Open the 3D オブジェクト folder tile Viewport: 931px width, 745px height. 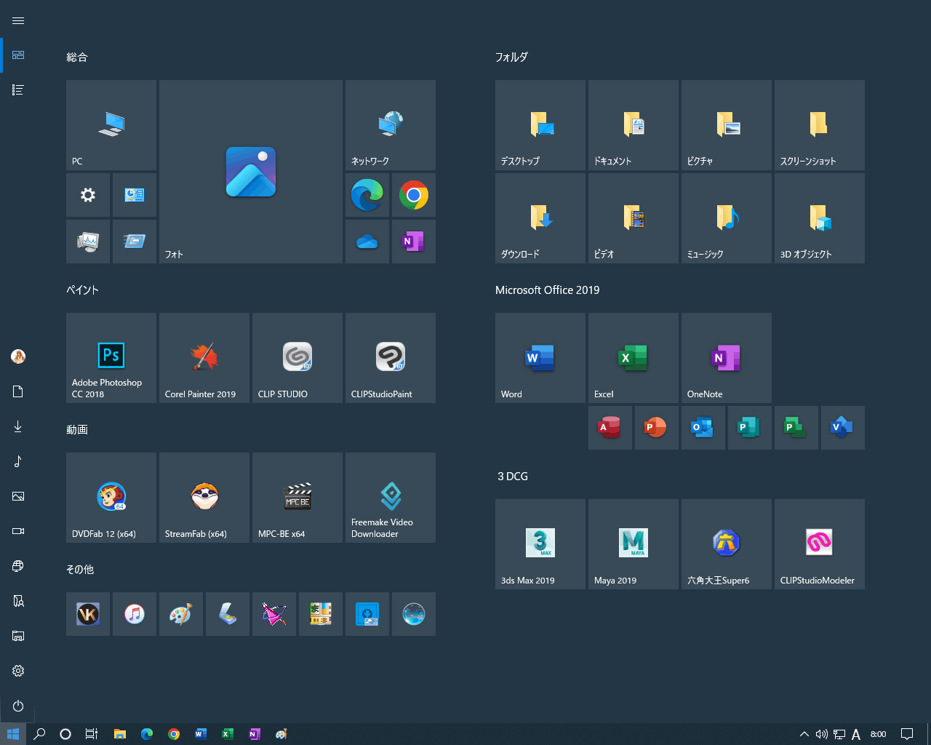[820, 218]
